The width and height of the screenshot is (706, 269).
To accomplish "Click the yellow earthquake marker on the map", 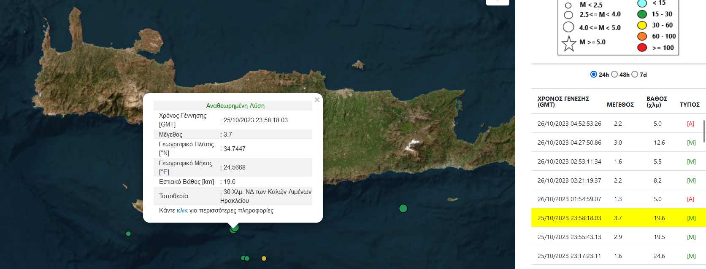I will [264, 258].
